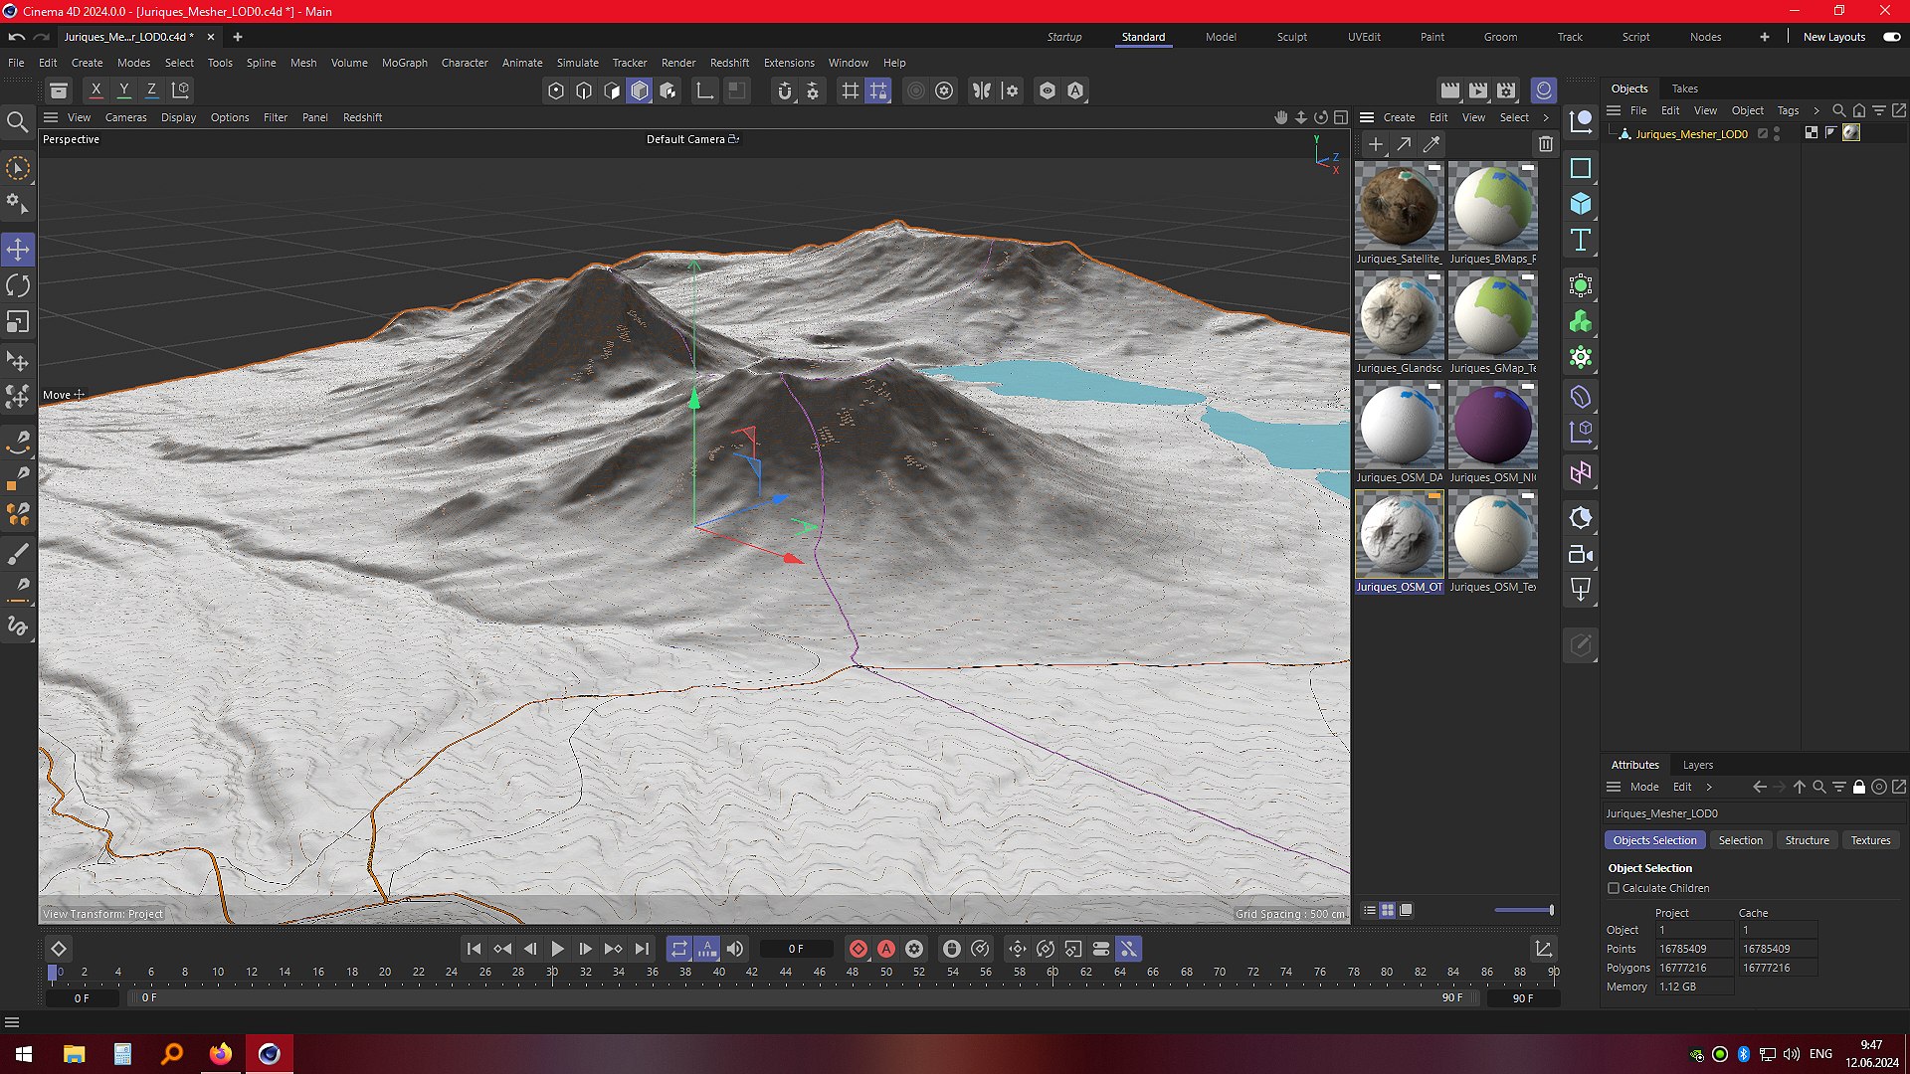Toggle coordinate system button
The width and height of the screenshot is (1910, 1074).
(180, 89)
